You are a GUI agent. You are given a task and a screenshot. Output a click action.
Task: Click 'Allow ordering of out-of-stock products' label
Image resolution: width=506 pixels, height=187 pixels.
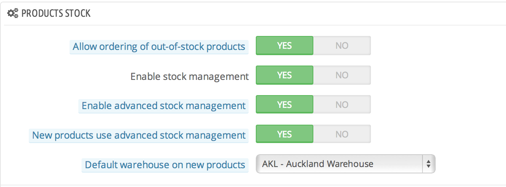159,47
